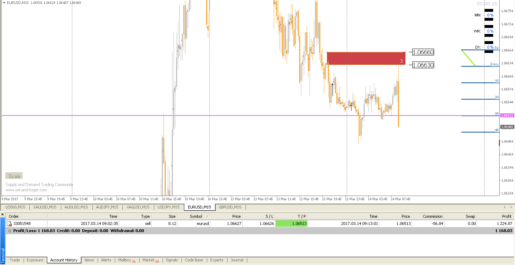Image resolution: width=515 pixels, height=265 pixels.
Task: Click the 1.06630 zone price label
Action: pos(423,65)
